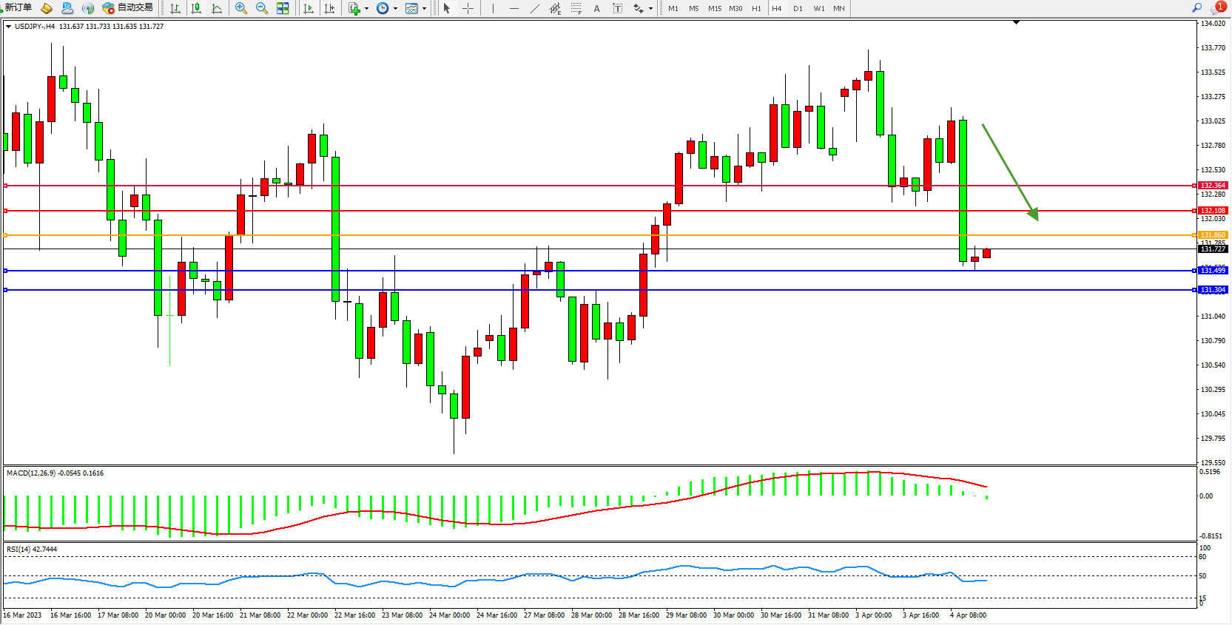Open the notifications chat bubble
The width and height of the screenshot is (1232, 625).
point(1217,8)
